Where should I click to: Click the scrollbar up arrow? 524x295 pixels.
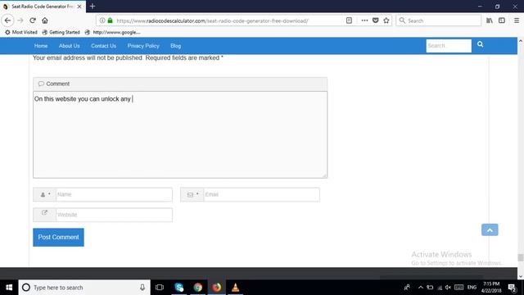pos(521,41)
